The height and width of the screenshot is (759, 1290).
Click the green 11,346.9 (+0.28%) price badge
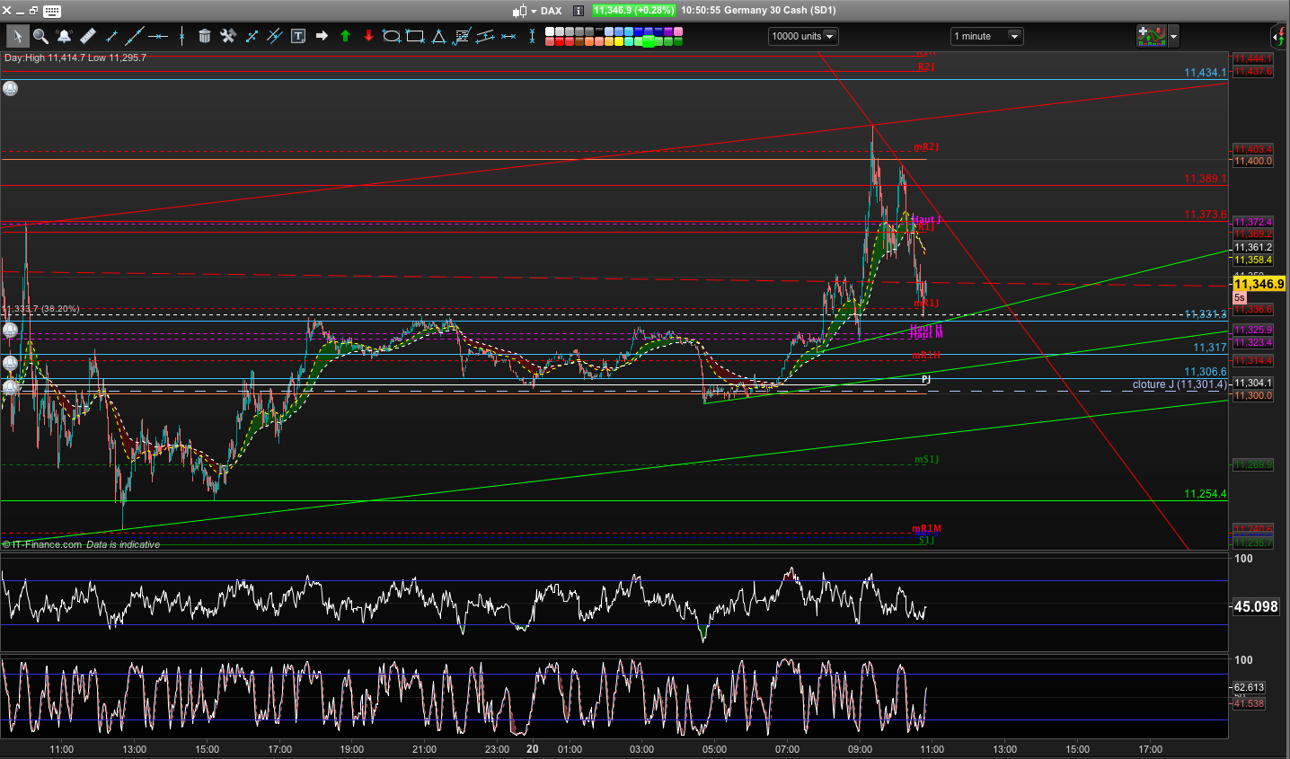pyautogui.click(x=634, y=11)
